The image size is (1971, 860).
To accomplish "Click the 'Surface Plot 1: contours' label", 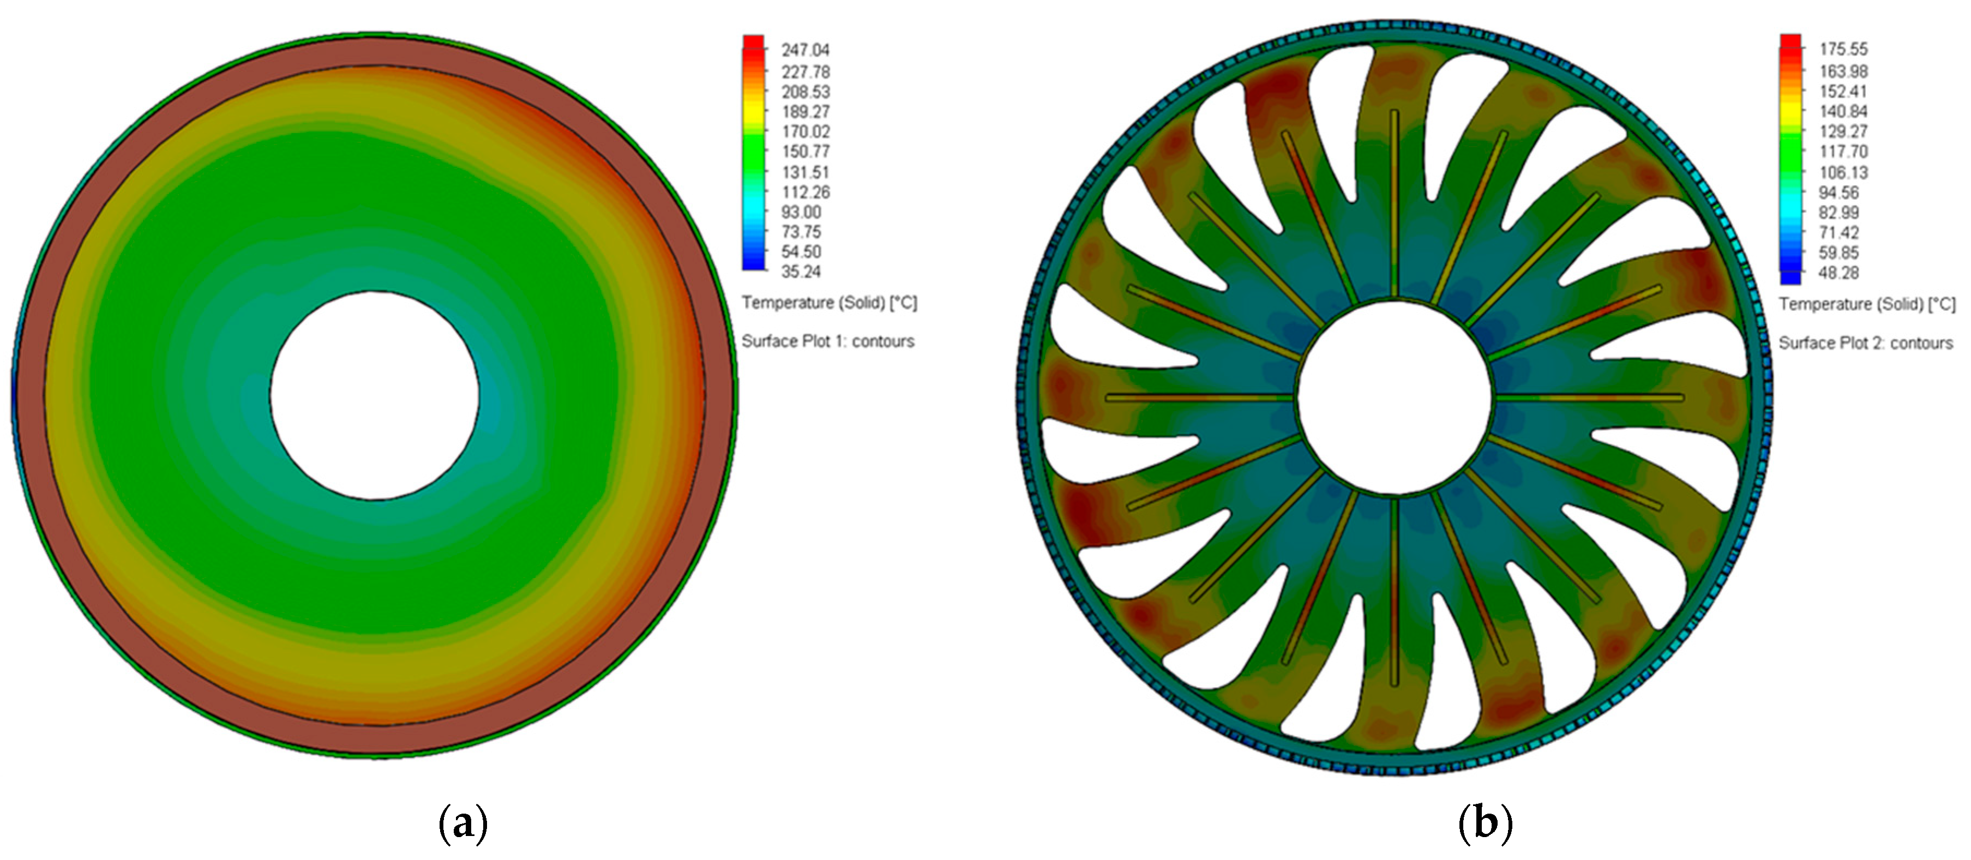I will click(828, 341).
